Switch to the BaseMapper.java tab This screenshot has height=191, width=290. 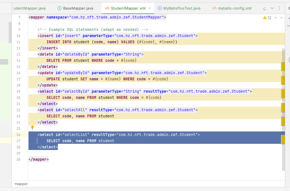tap(75, 8)
